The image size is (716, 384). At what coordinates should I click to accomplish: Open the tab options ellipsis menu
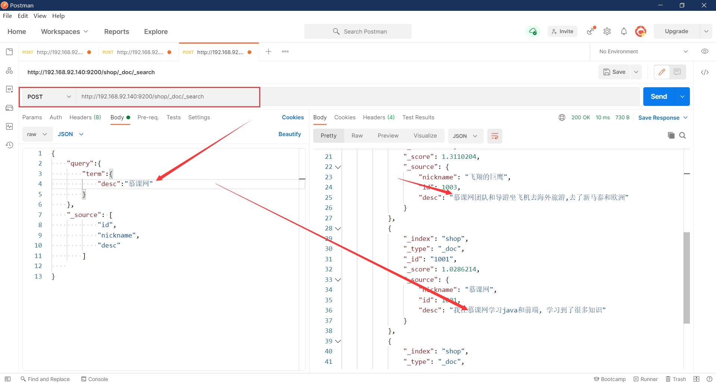pyautogui.click(x=285, y=51)
